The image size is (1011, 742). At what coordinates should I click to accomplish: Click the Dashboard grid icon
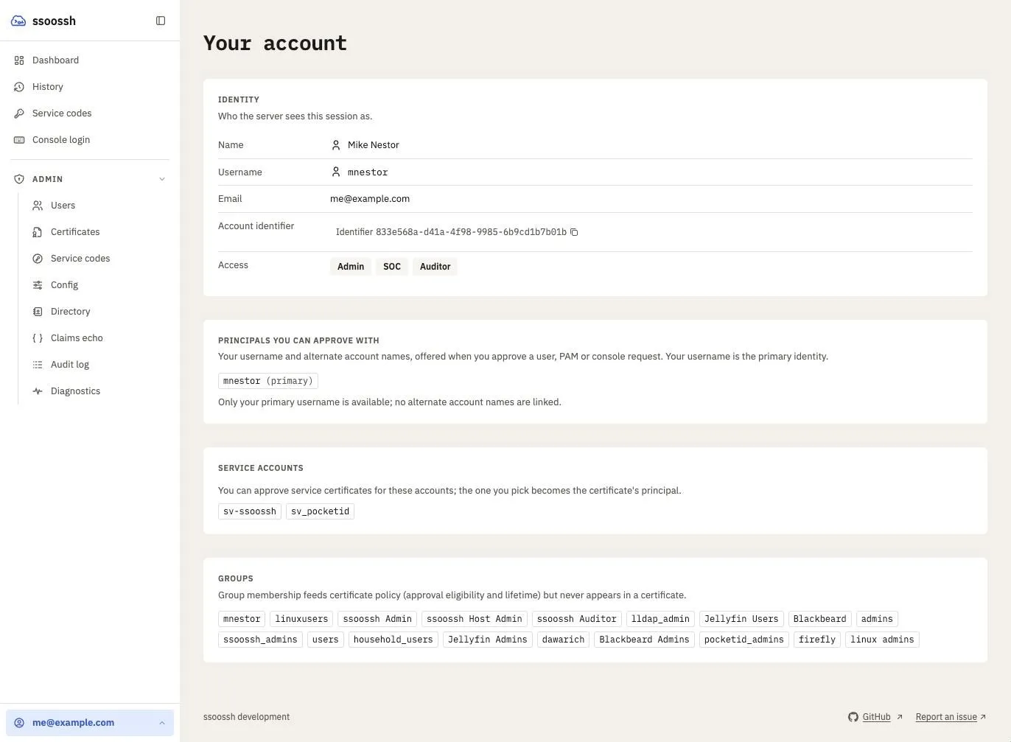click(x=19, y=60)
